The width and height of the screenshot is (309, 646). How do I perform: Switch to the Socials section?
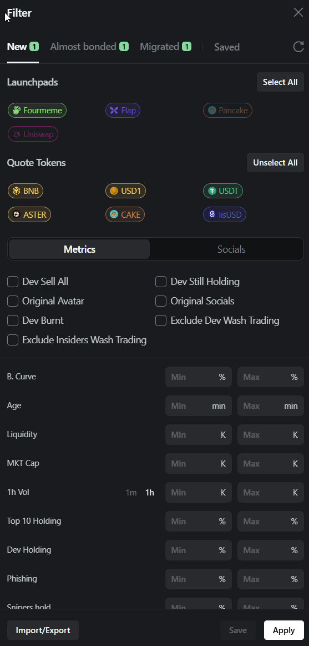[231, 249]
